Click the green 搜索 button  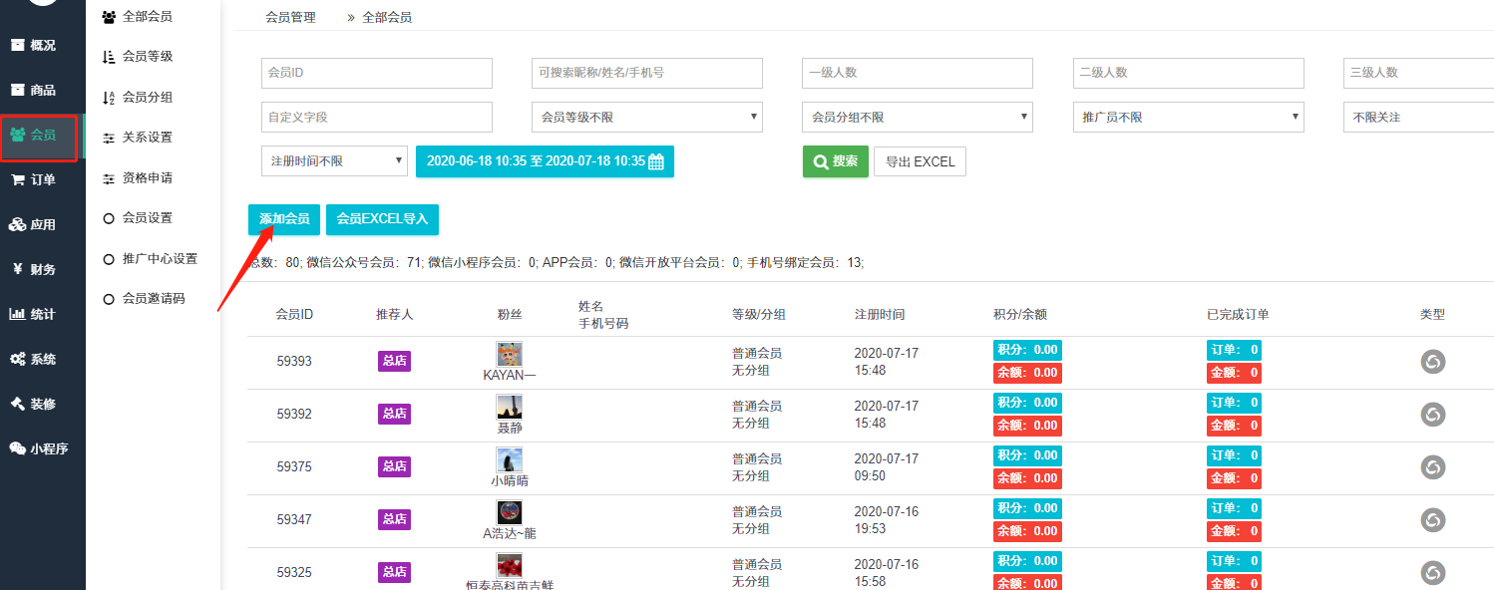(x=835, y=161)
